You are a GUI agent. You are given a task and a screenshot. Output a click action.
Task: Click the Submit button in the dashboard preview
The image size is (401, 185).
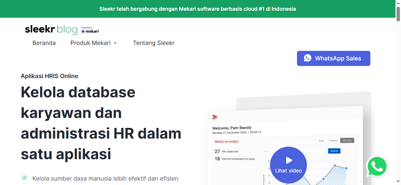(x=334, y=151)
